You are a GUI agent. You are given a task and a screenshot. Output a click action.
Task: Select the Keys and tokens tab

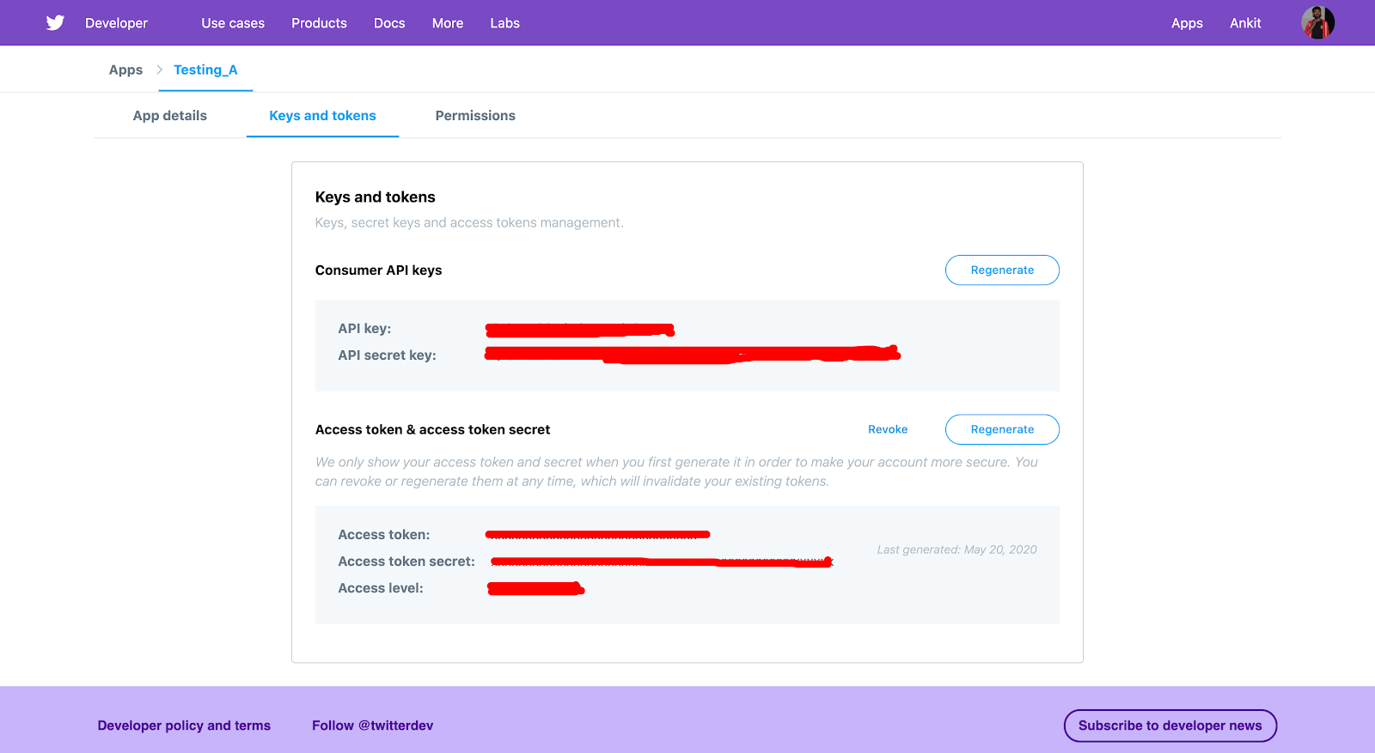tap(322, 116)
